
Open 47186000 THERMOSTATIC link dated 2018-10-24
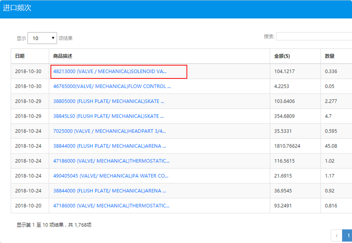pos(111,161)
